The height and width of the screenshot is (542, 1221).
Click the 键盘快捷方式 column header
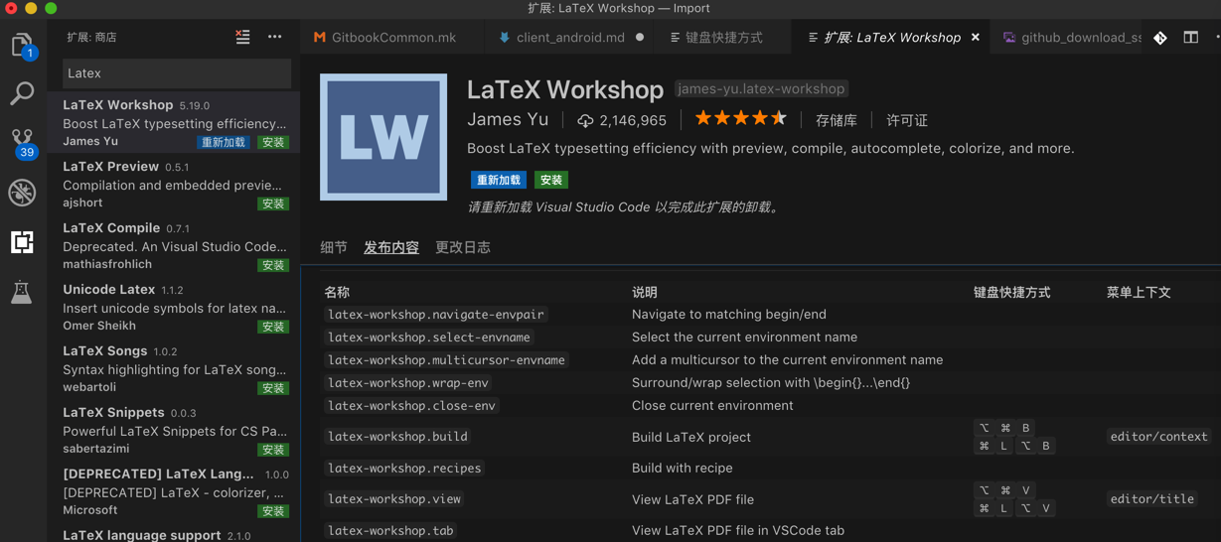tap(1011, 292)
